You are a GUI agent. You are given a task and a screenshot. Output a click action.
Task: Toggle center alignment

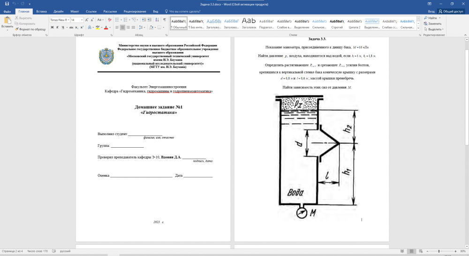(122, 28)
